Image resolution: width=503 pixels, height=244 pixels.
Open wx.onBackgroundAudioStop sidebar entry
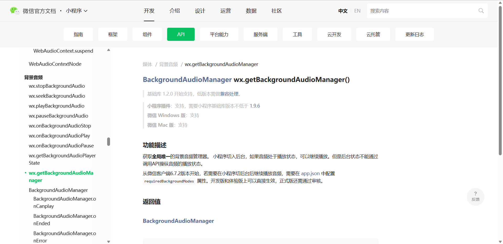(60, 126)
